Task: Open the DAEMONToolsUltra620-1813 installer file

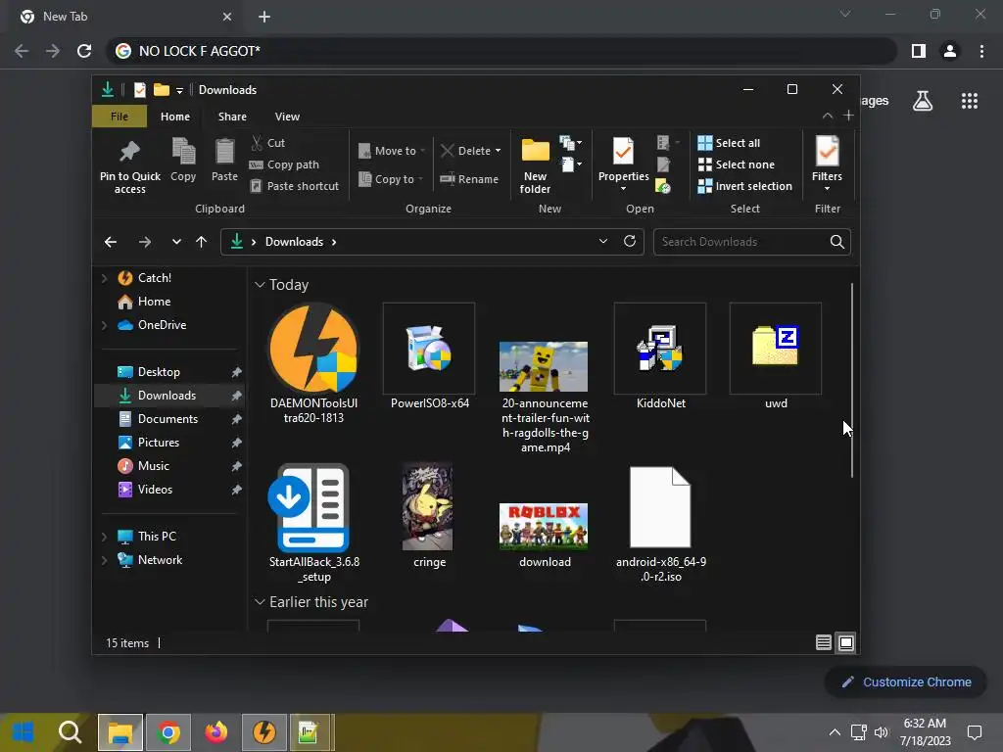Action: (313, 364)
